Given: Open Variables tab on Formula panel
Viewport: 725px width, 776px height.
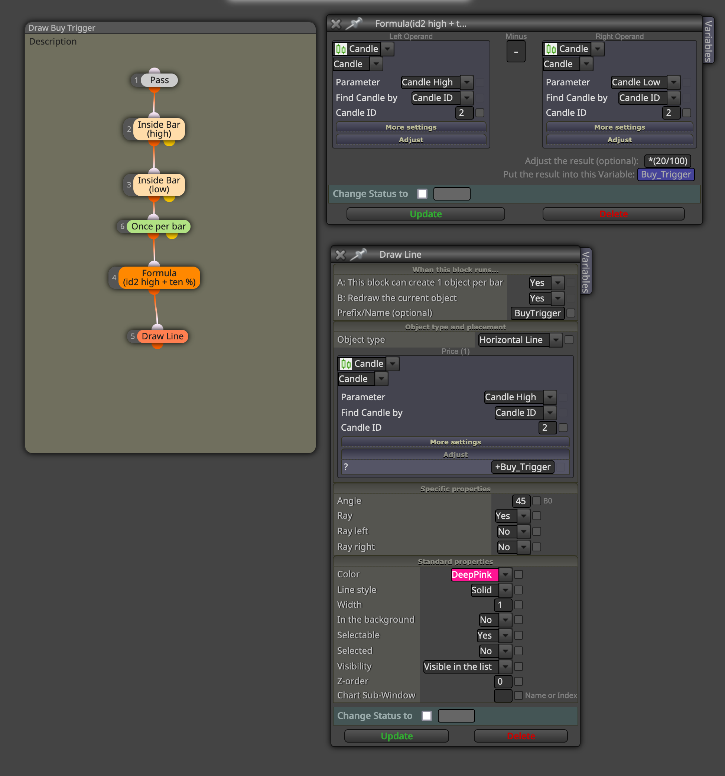Looking at the screenshot, I should 708,40.
